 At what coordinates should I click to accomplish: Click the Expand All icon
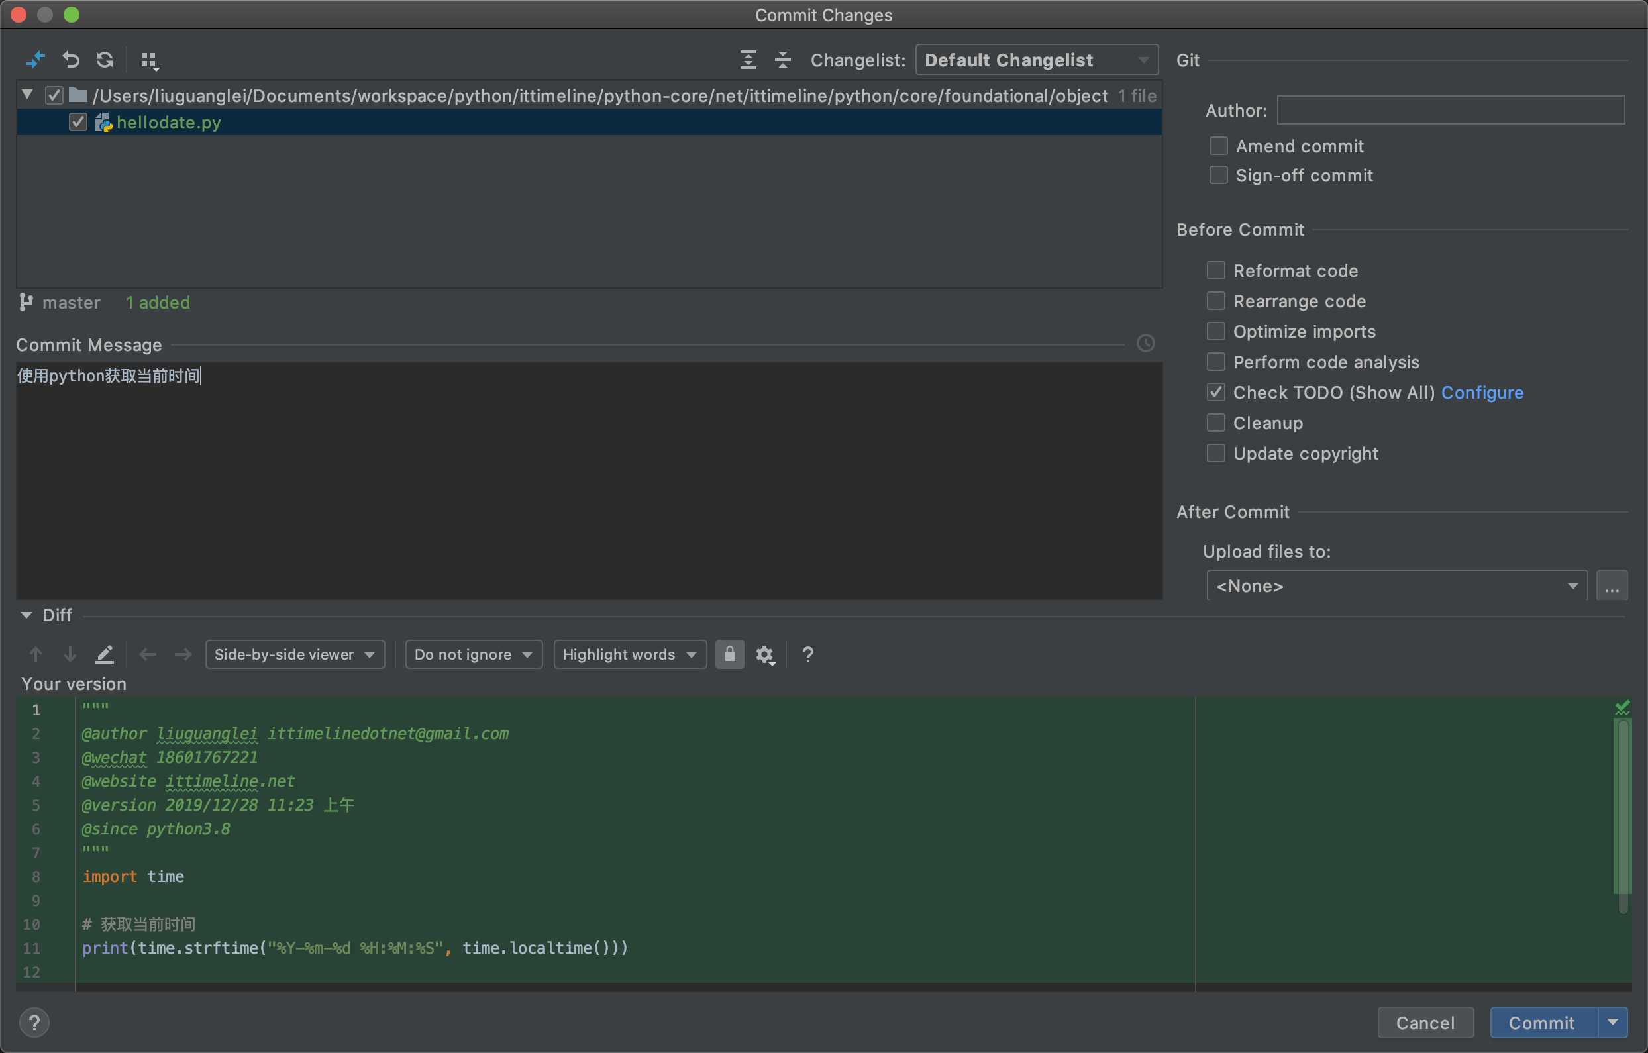tap(748, 60)
